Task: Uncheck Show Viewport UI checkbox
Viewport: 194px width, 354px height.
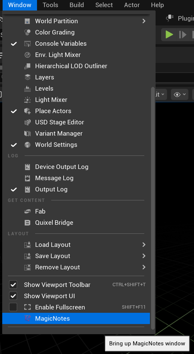Action: pyautogui.click(x=13, y=296)
